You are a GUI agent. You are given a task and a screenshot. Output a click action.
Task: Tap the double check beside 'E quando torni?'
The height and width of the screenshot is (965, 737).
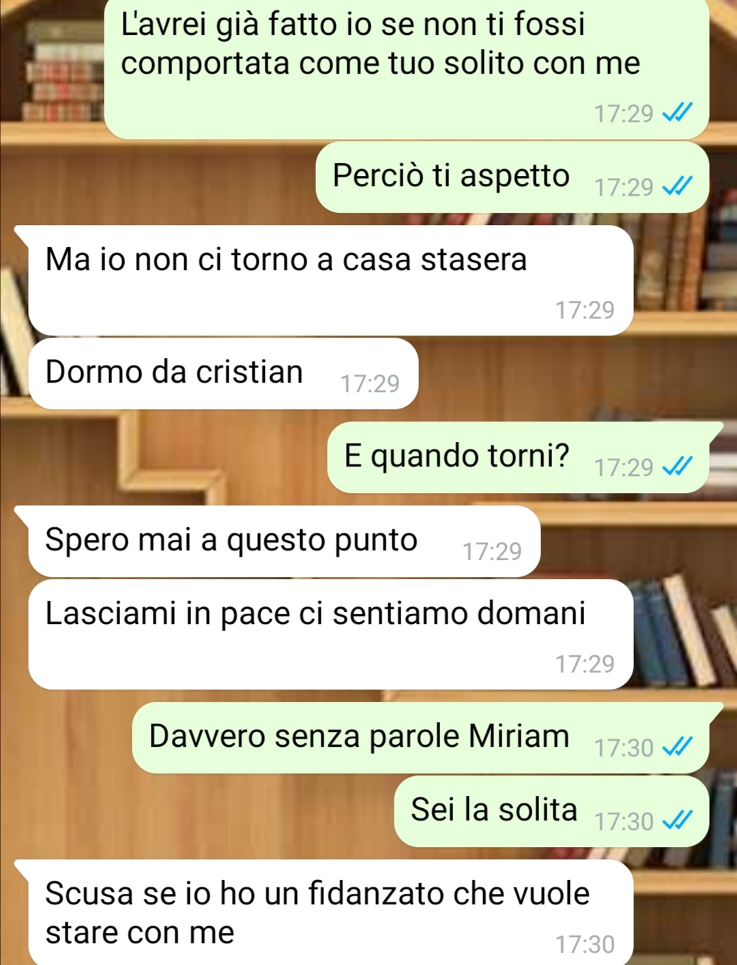tap(678, 466)
